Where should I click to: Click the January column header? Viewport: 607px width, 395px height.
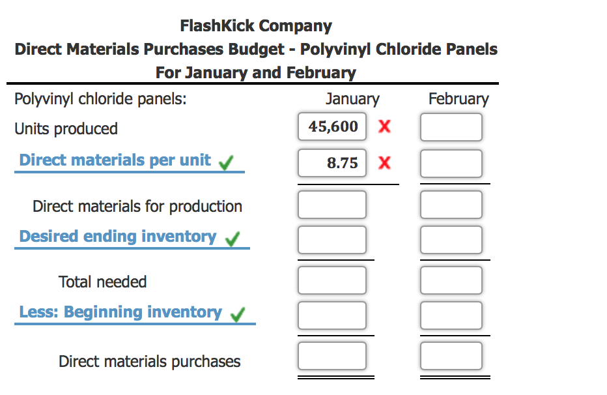tap(352, 99)
